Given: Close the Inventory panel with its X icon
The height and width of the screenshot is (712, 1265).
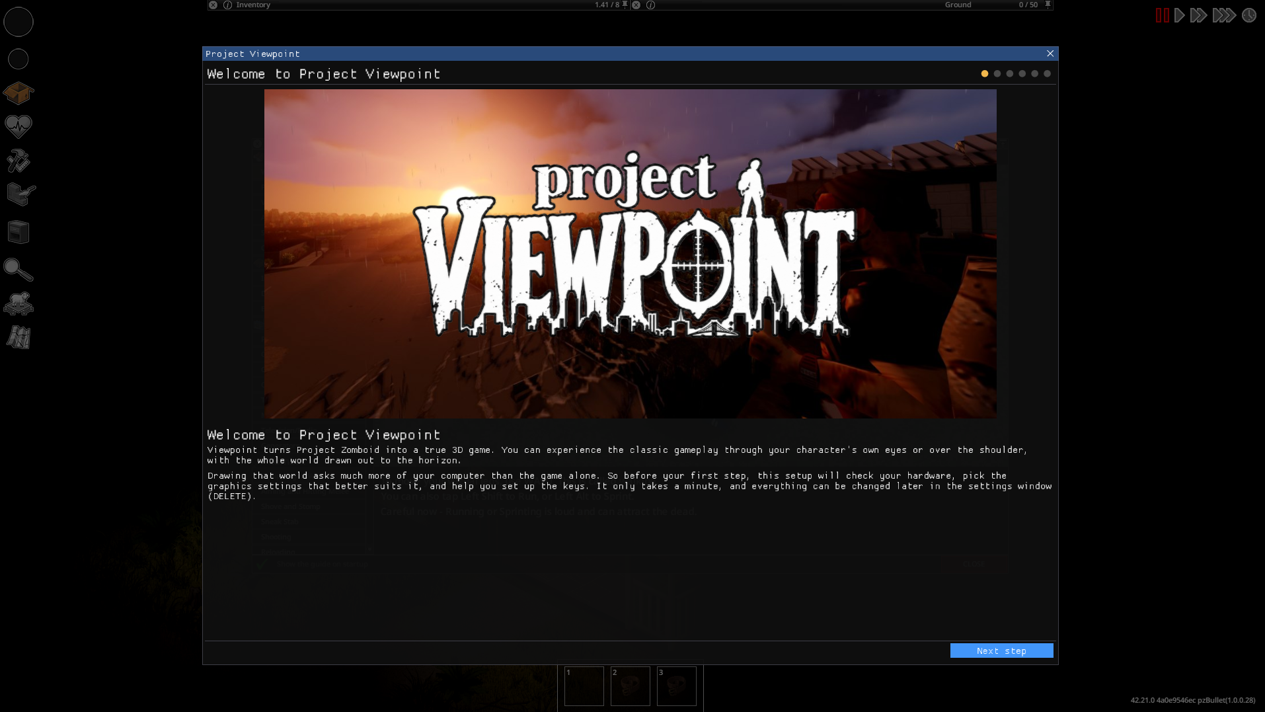Looking at the screenshot, I should (x=213, y=5).
